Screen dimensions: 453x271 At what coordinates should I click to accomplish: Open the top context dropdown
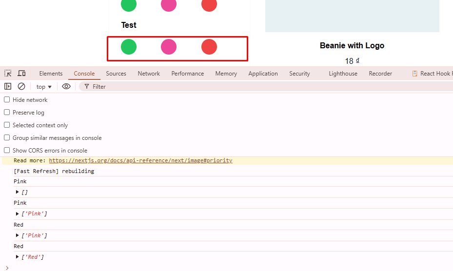(x=44, y=87)
